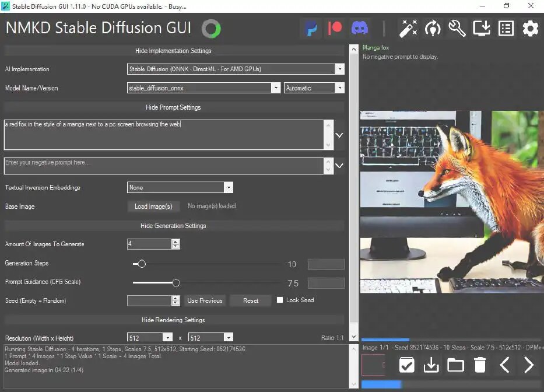Screen dimensions: 544x392
Task: Click the Load Image(s) button
Action: pyautogui.click(x=153, y=206)
